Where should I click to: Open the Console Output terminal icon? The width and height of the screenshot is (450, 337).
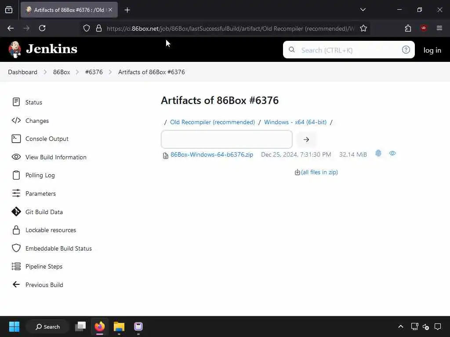click(16, 139)
